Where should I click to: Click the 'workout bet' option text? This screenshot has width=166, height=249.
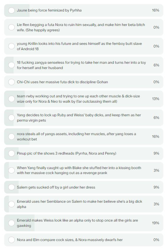point(27,139)
